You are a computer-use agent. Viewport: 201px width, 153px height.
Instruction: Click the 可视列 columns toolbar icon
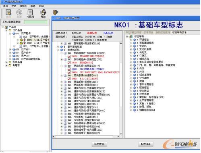point(30,13)
